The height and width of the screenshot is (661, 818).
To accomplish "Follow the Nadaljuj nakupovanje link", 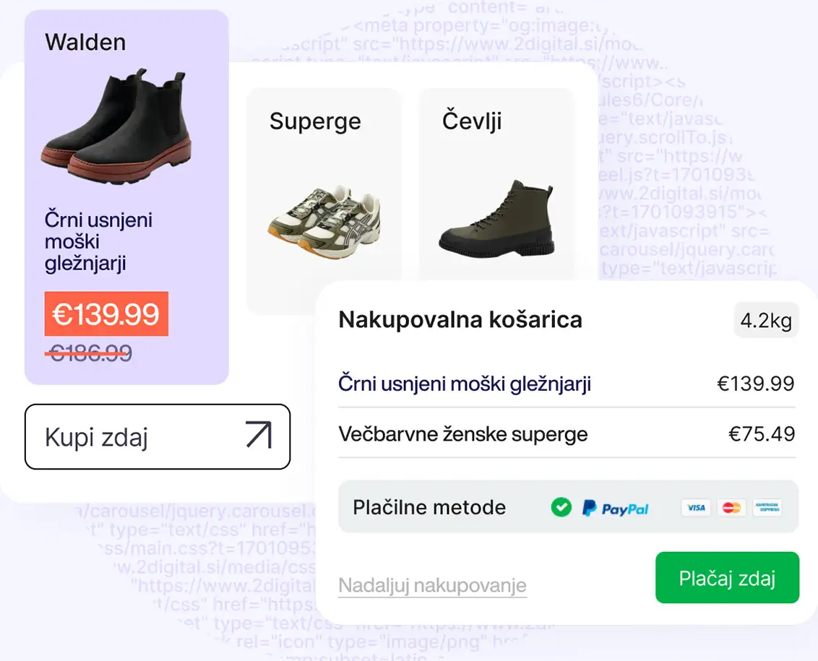I will point(432,585).
